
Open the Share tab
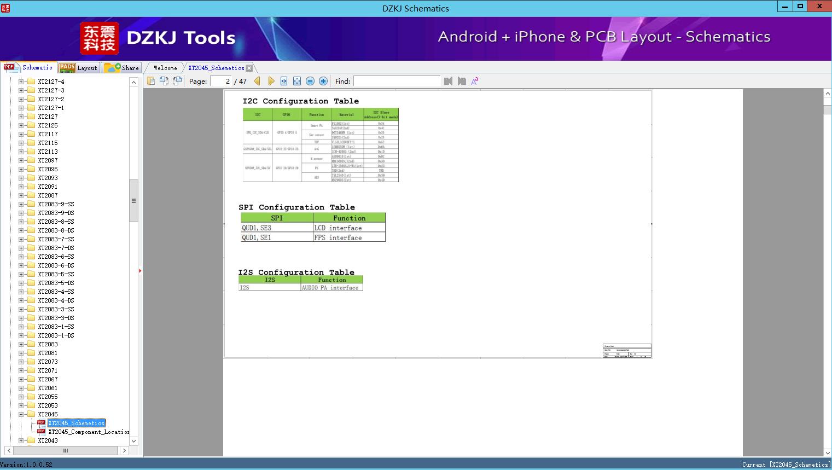click(121, 67)
